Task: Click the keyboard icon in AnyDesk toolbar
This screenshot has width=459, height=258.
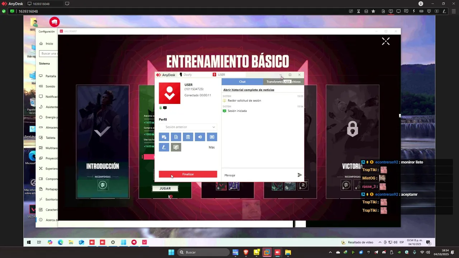Action: click(421, 11)
